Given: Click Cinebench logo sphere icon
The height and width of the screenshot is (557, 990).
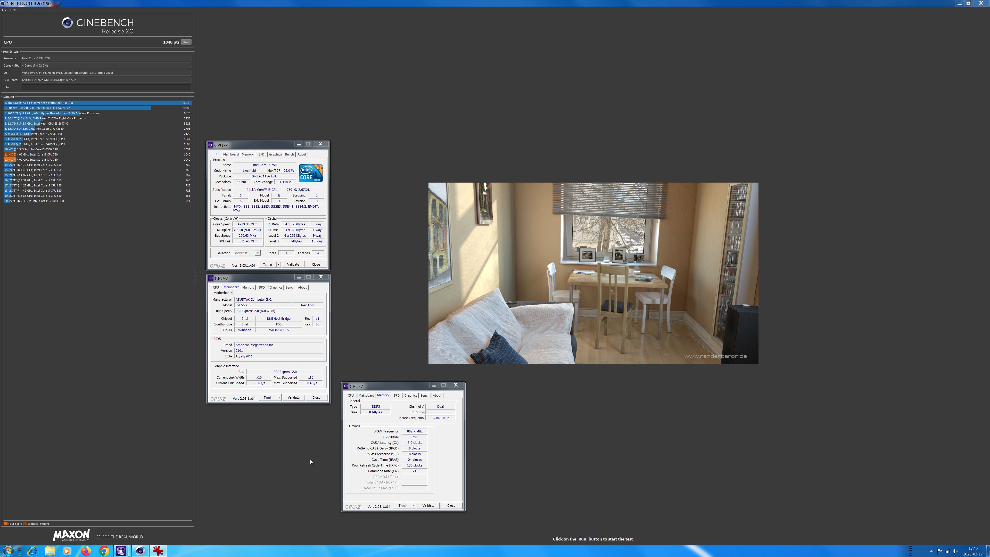Looking at the screenshot, I should [x=67, y=23].
